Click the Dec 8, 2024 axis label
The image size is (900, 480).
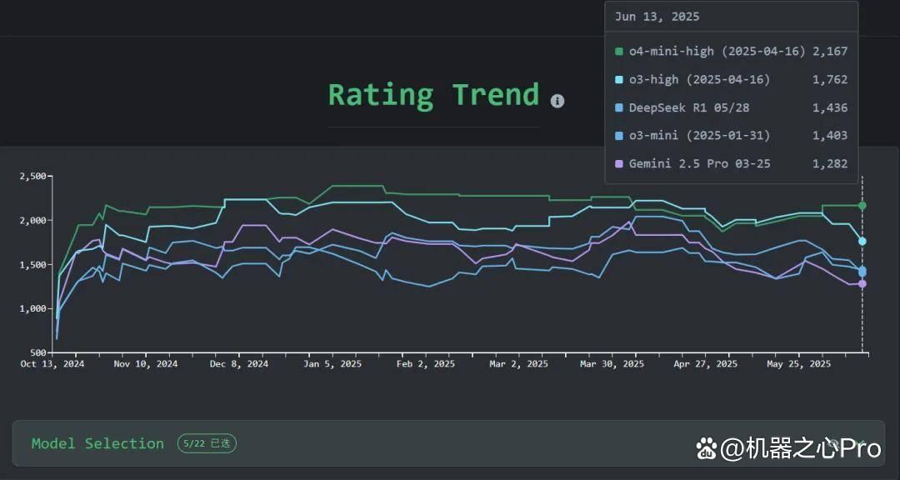(239, 364)
